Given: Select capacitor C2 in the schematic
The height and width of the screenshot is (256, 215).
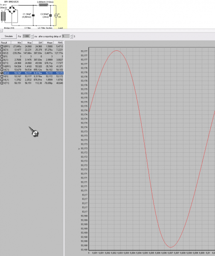Looking at the screenshot, I should click(50, 15).
